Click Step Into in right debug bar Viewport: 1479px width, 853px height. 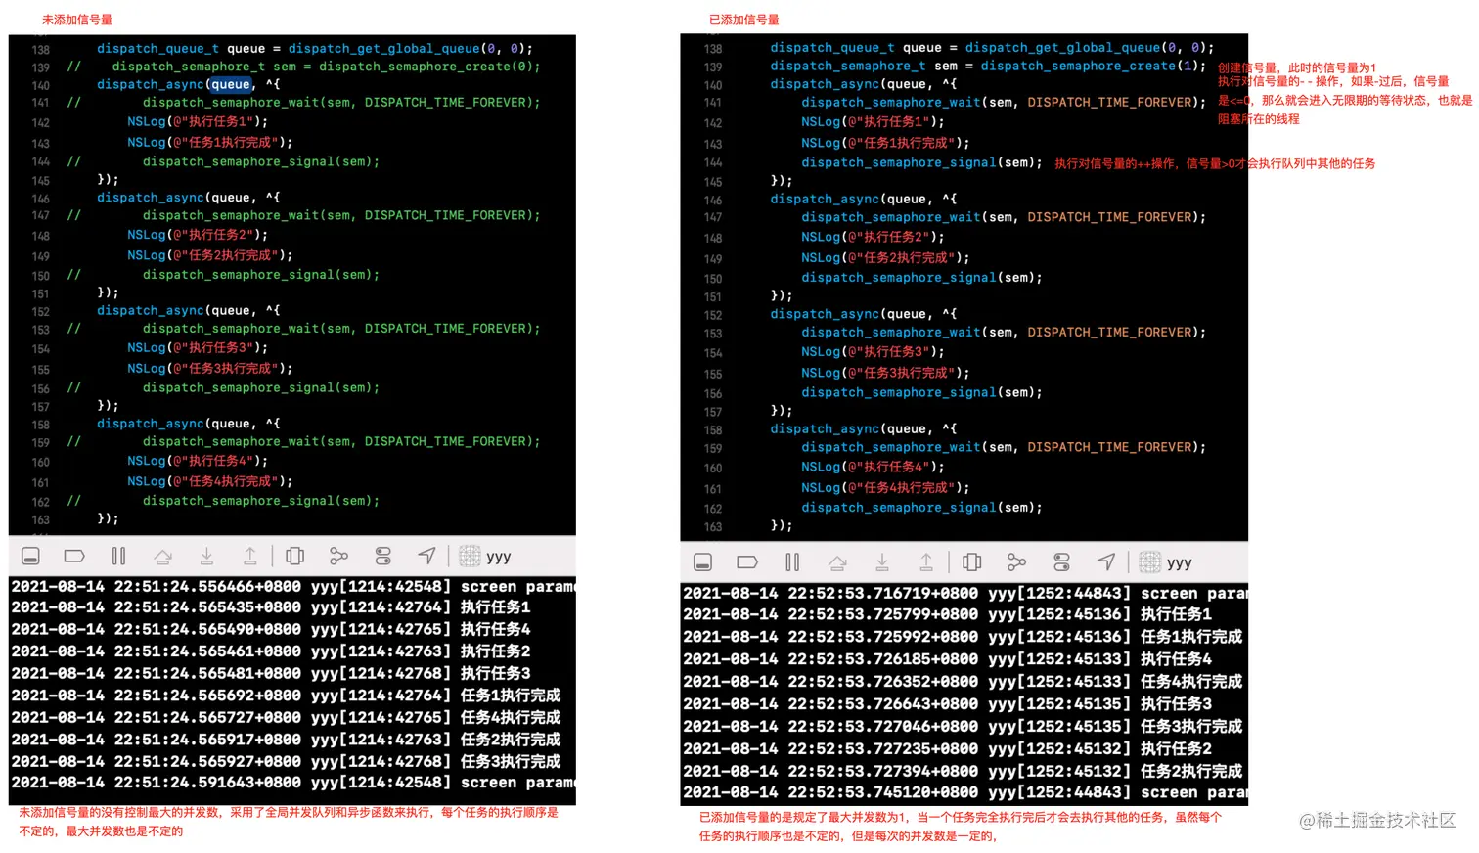point(882,562)
